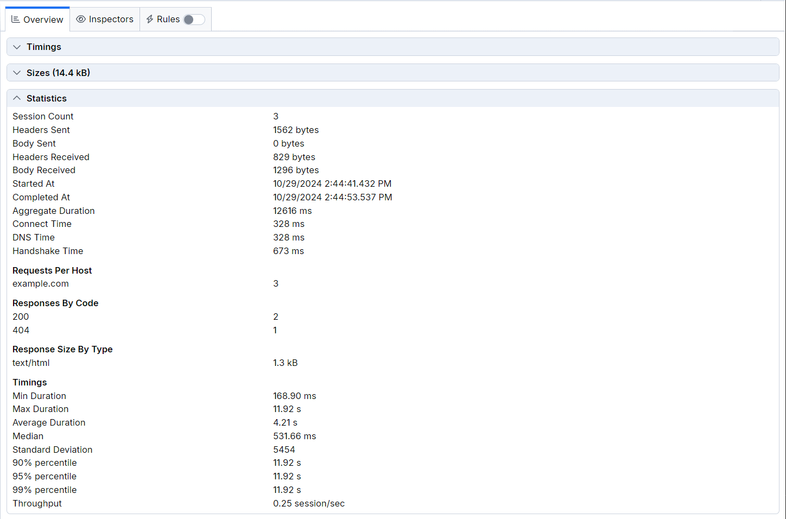This screenshot has width=786, height=519.
Task: Click the Aggregate Duration label
Action: click(54, 211)
